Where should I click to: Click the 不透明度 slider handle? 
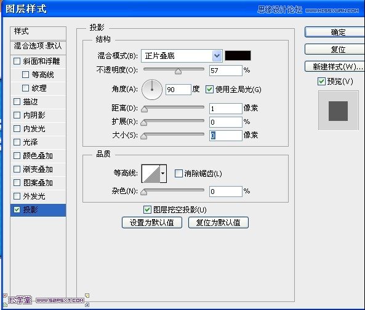178,71
